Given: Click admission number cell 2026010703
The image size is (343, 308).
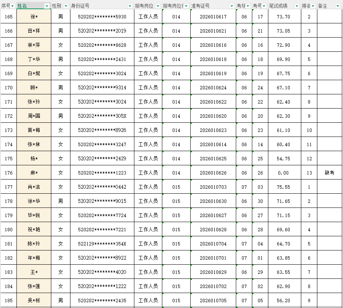Looking at the screenshot, I should (x=213, y=187).
